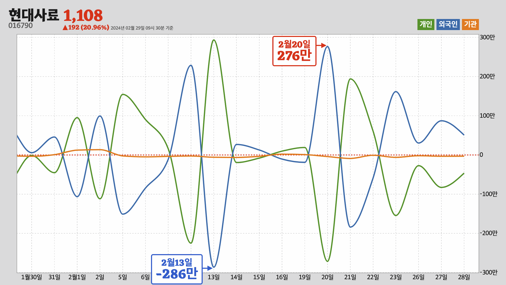Image resolution: width=506 pixels, height=285 pixels.
Task: Click the 16일 x-axis date
Action: pyautogui.click(x=282, y=277)
